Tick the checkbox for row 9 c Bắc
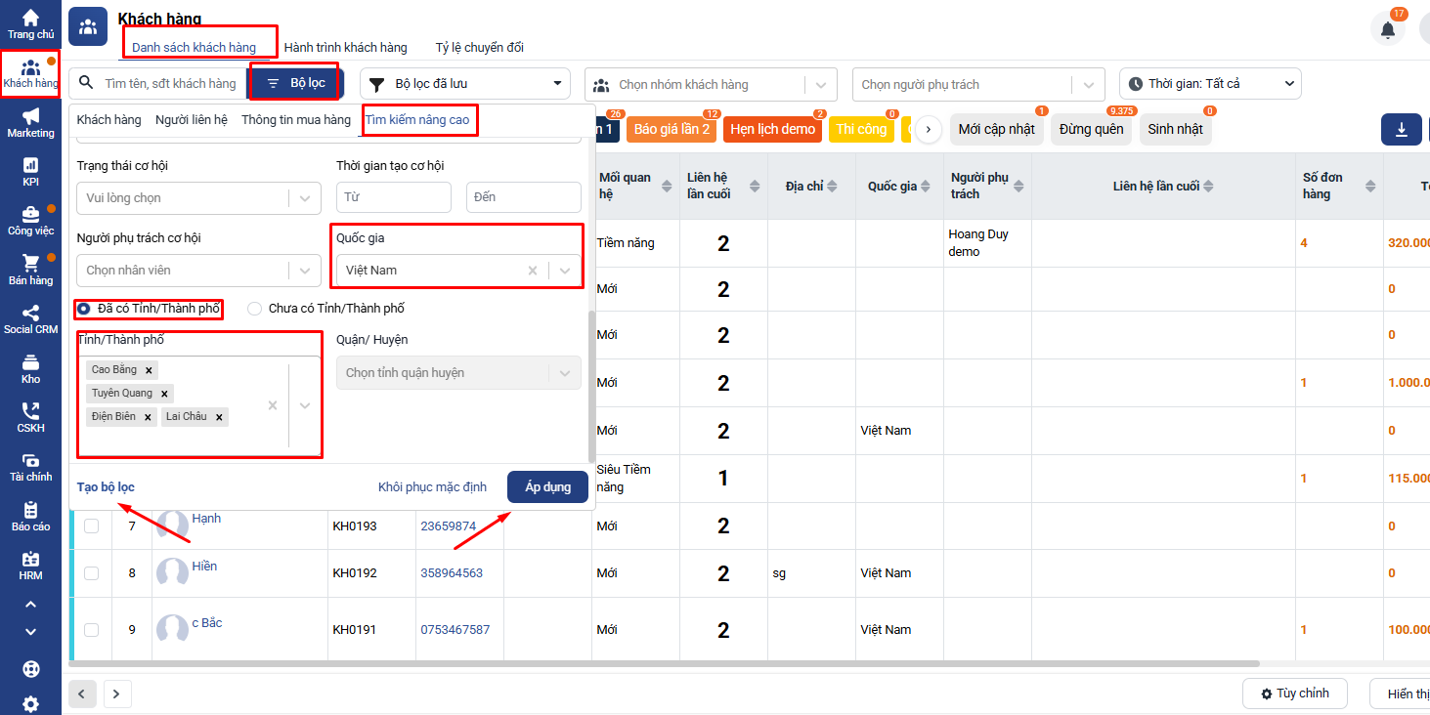This screenshot has height=715, width=1430. coord(91,630)
